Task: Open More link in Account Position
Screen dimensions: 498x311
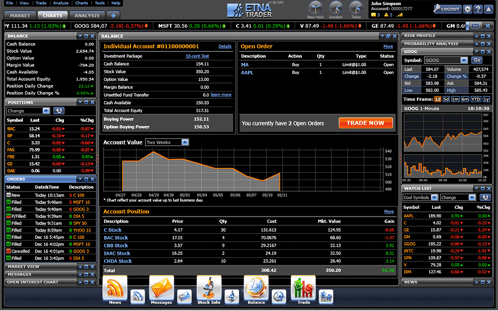Action: pyautogui.click(x=389, y=212)
